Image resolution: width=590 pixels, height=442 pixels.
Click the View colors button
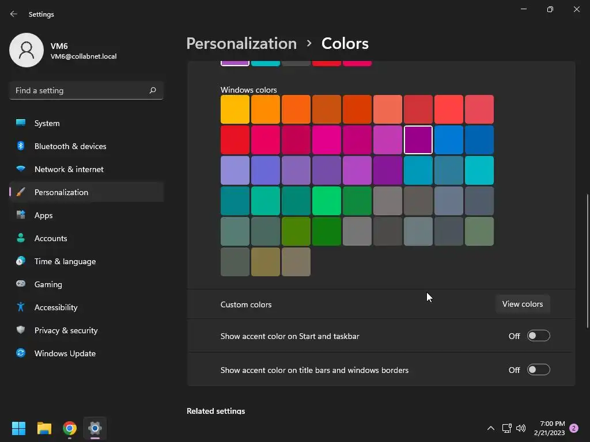(x=523, y=304)
